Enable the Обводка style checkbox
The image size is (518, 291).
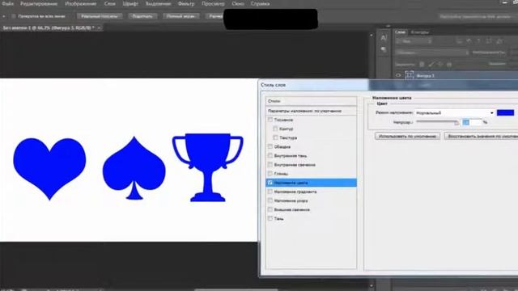[x=270, y=146]
